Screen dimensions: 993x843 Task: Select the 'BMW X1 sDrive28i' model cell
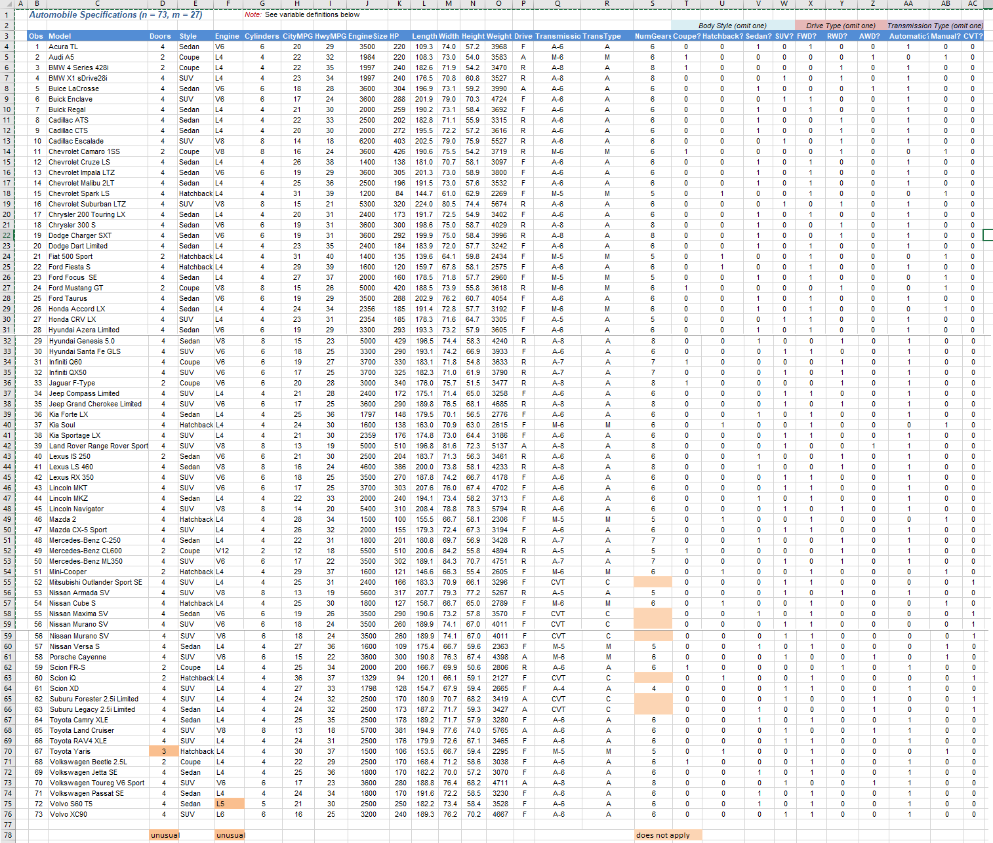tap(98, 78)
